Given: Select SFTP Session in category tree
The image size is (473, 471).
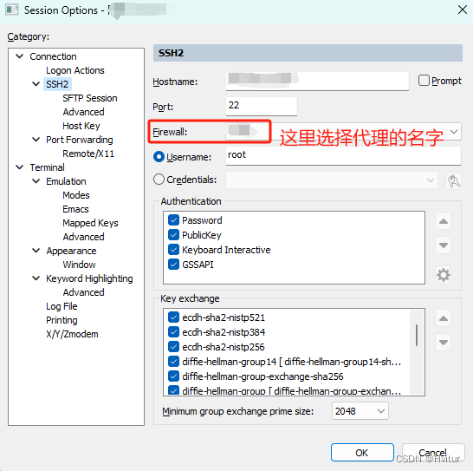Looking at the screenshot, I should pos(89,98).
